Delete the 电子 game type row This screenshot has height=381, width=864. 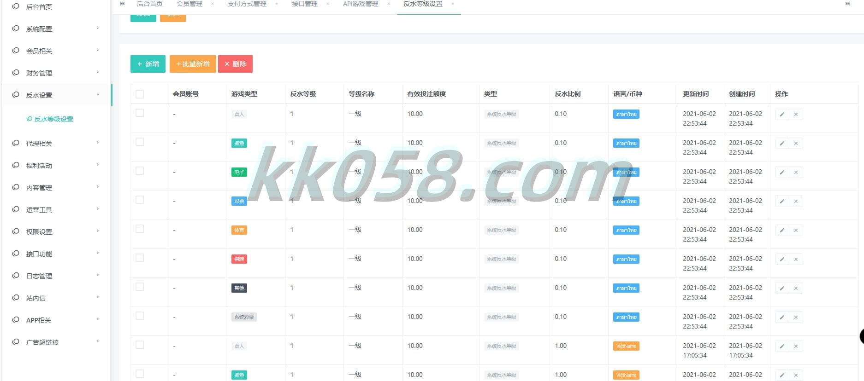click(796, 172)
